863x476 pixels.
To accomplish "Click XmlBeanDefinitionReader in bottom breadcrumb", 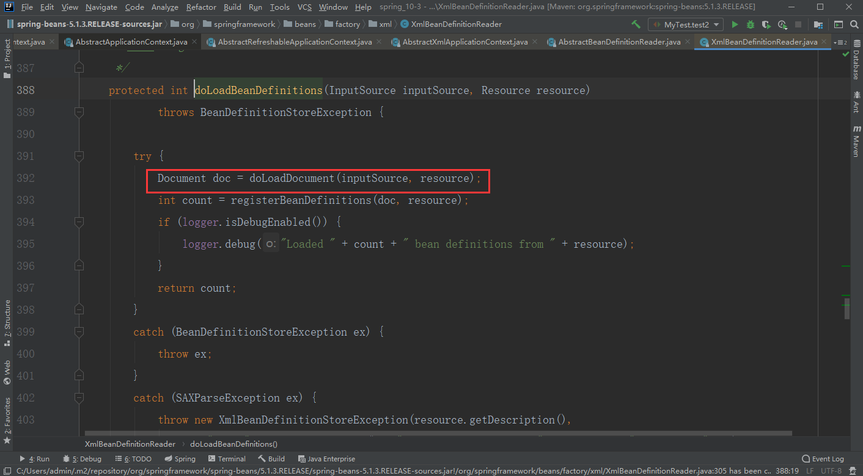I will click(x=130, y=444).
